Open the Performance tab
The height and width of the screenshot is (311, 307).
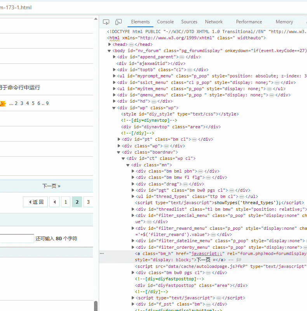(x=249, y=22)
